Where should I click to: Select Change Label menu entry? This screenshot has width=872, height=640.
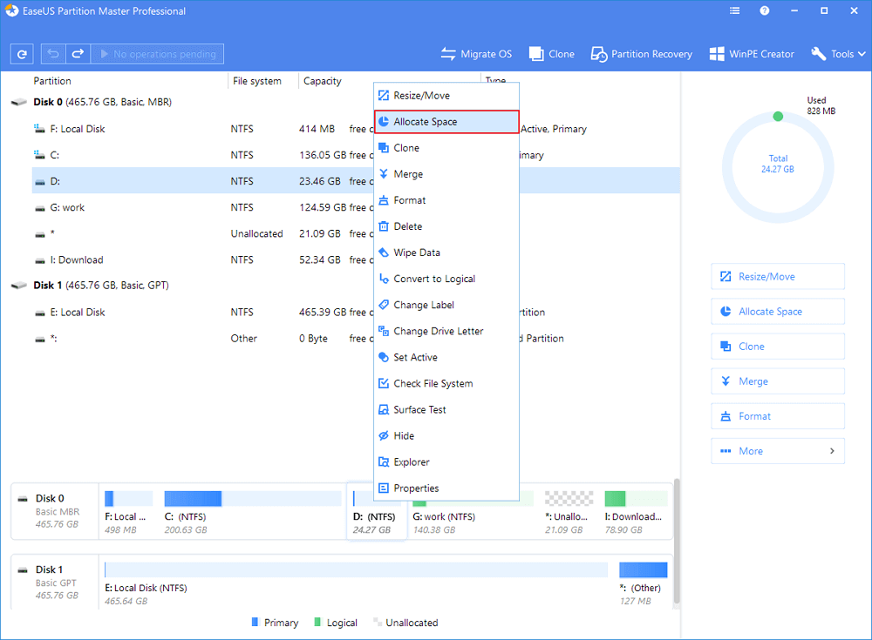point(446,305)
